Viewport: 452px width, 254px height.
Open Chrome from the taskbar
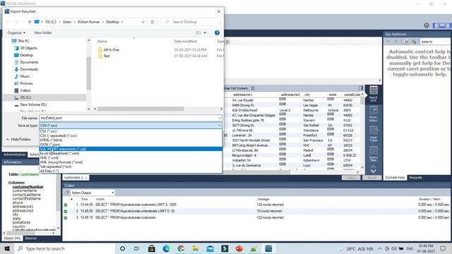(181, 248)
